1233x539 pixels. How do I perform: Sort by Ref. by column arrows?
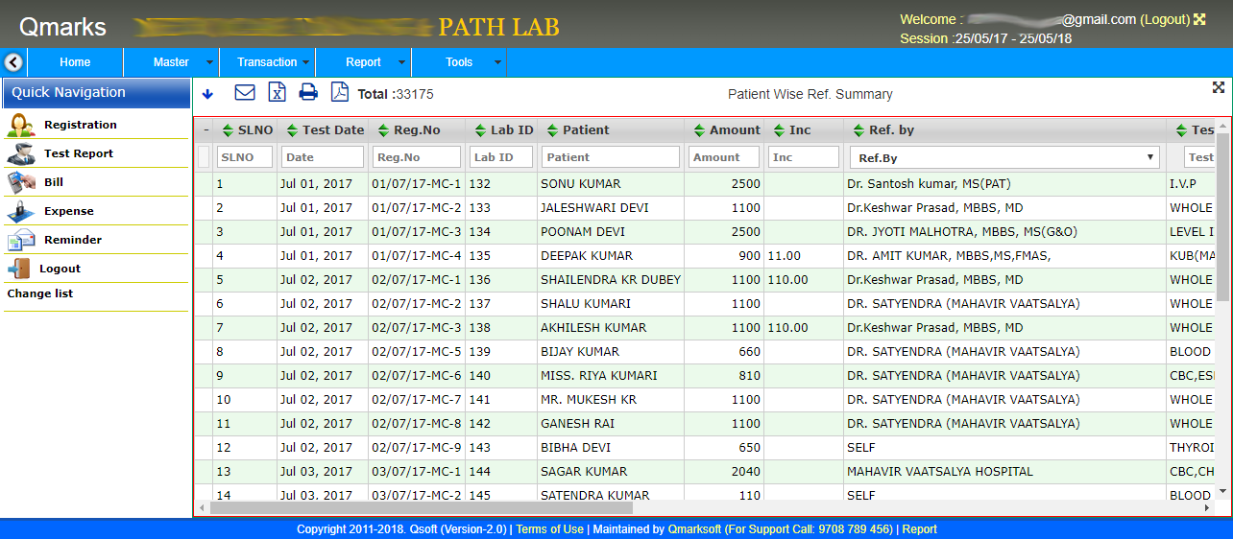pyautogui.click(x=858, y=130)
